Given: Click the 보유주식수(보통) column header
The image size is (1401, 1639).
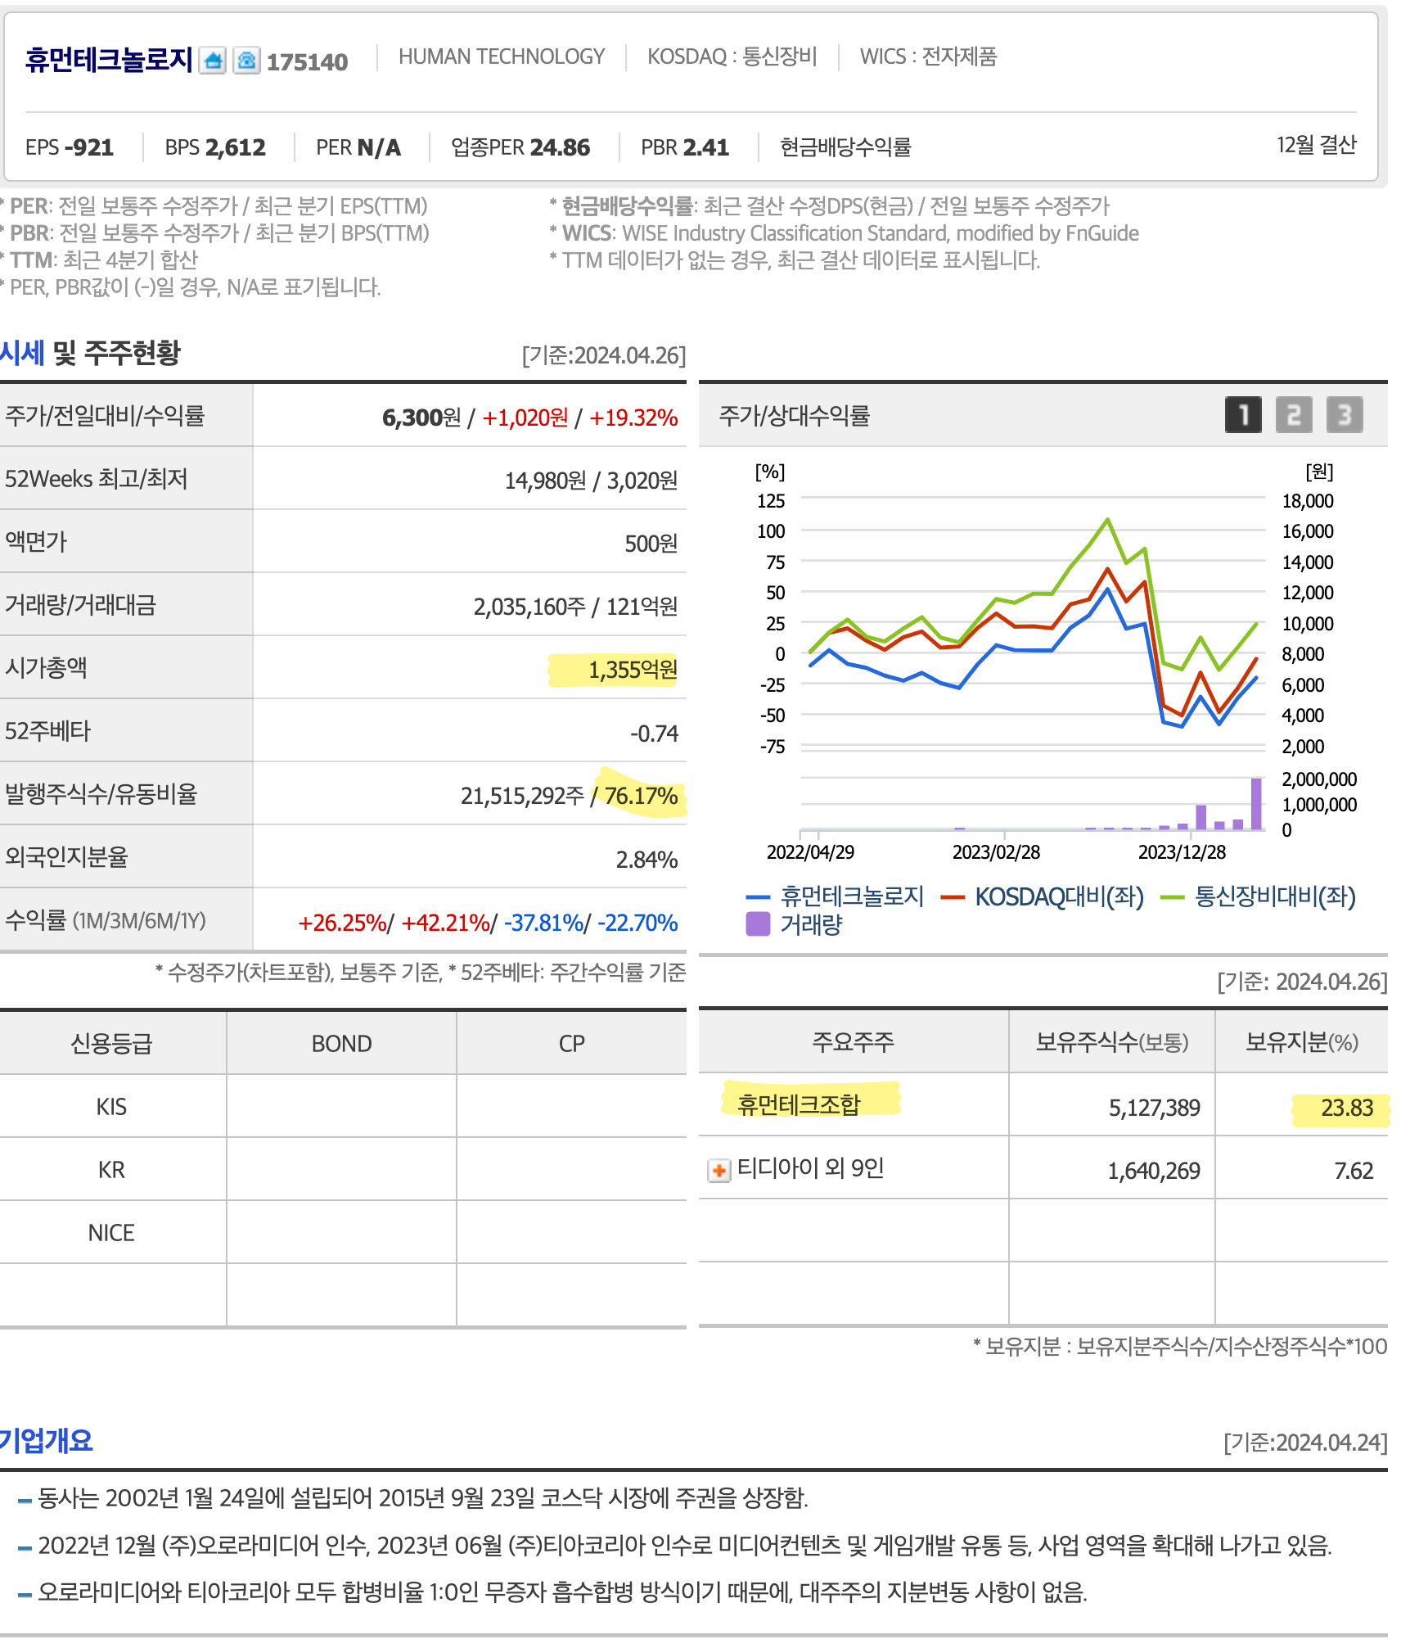Looking at the screenshot, I should [1111, 1041].
